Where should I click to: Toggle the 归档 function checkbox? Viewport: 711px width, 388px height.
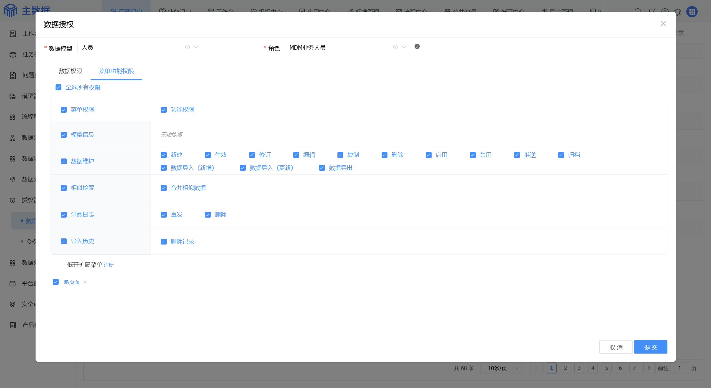(x=561, y=155)
